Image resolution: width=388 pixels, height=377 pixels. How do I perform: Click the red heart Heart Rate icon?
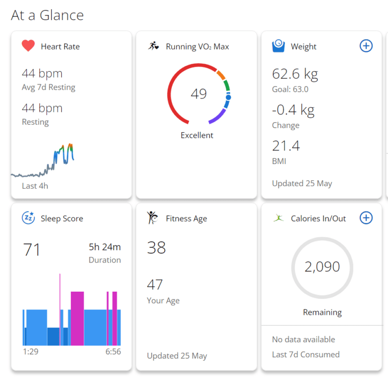(x=28, y=46)
